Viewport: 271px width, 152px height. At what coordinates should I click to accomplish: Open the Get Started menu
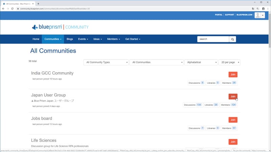pos(133,39)
